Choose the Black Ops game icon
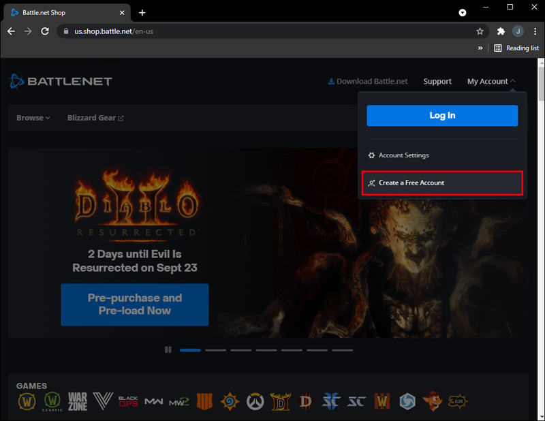The width and height of the screenshot is (545, 421). [x=128, y=401]
